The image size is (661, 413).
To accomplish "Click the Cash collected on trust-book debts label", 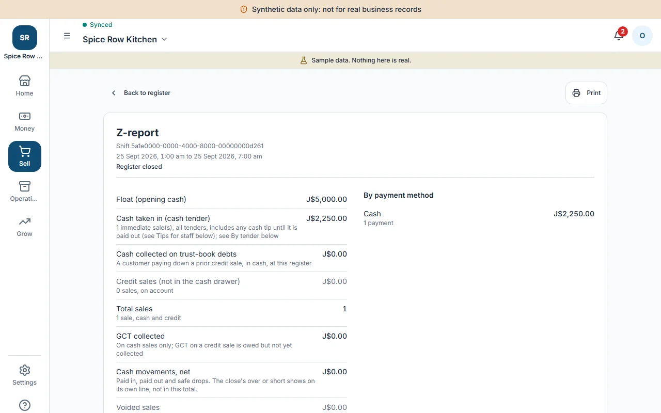I will tap(176, 254).
